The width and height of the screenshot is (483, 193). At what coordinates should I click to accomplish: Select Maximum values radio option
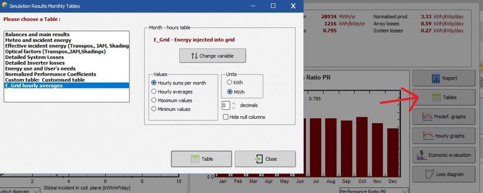pyautogui.click(x=154, y=100)
